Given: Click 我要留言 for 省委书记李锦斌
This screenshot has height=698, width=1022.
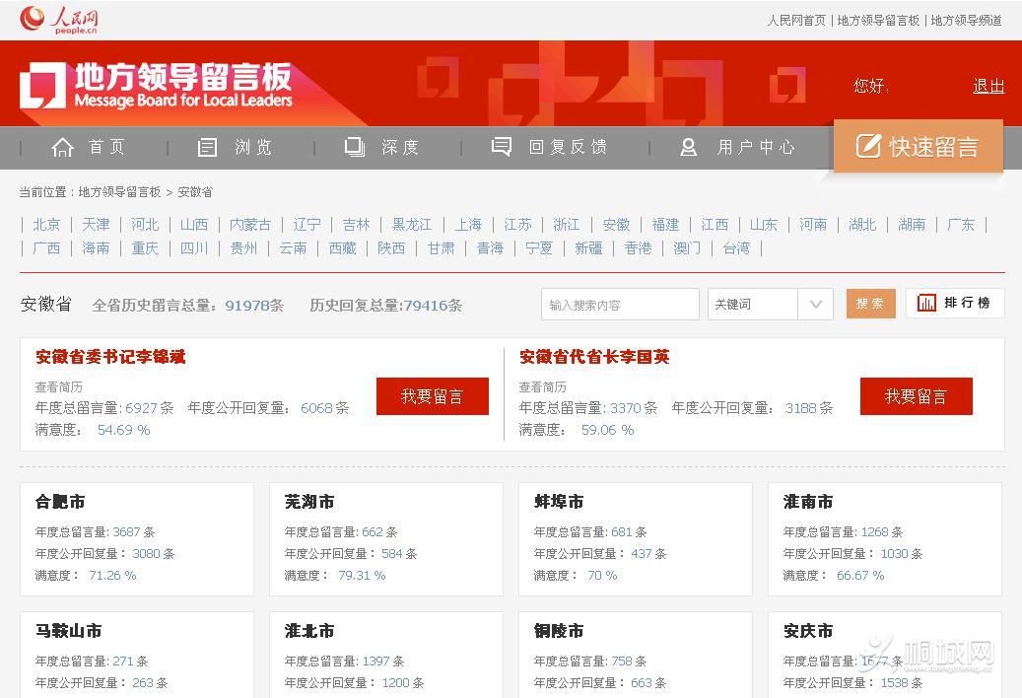Looking at the screenshot, I should (432, 396).
